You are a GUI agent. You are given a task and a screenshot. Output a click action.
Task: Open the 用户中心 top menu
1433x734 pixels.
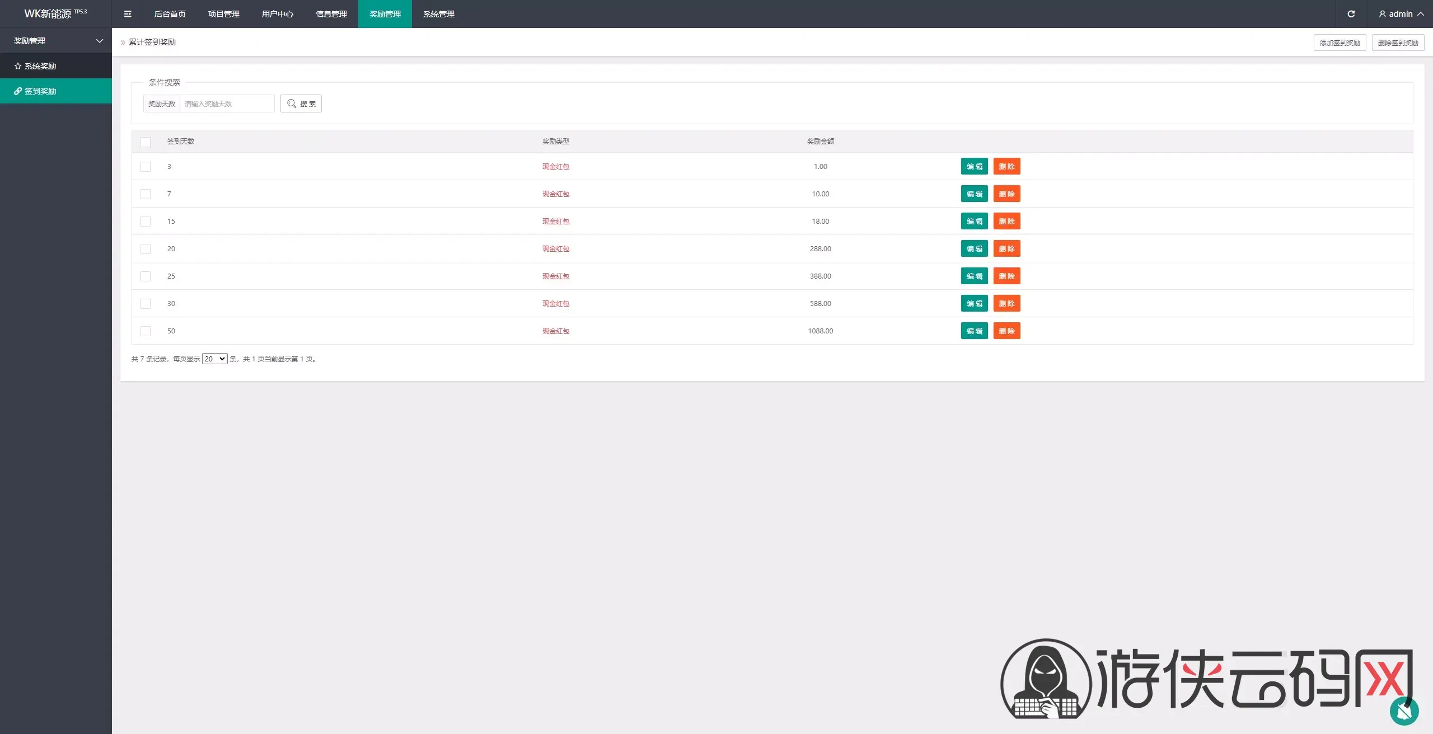pyautogui.click(x=278, y=14)
